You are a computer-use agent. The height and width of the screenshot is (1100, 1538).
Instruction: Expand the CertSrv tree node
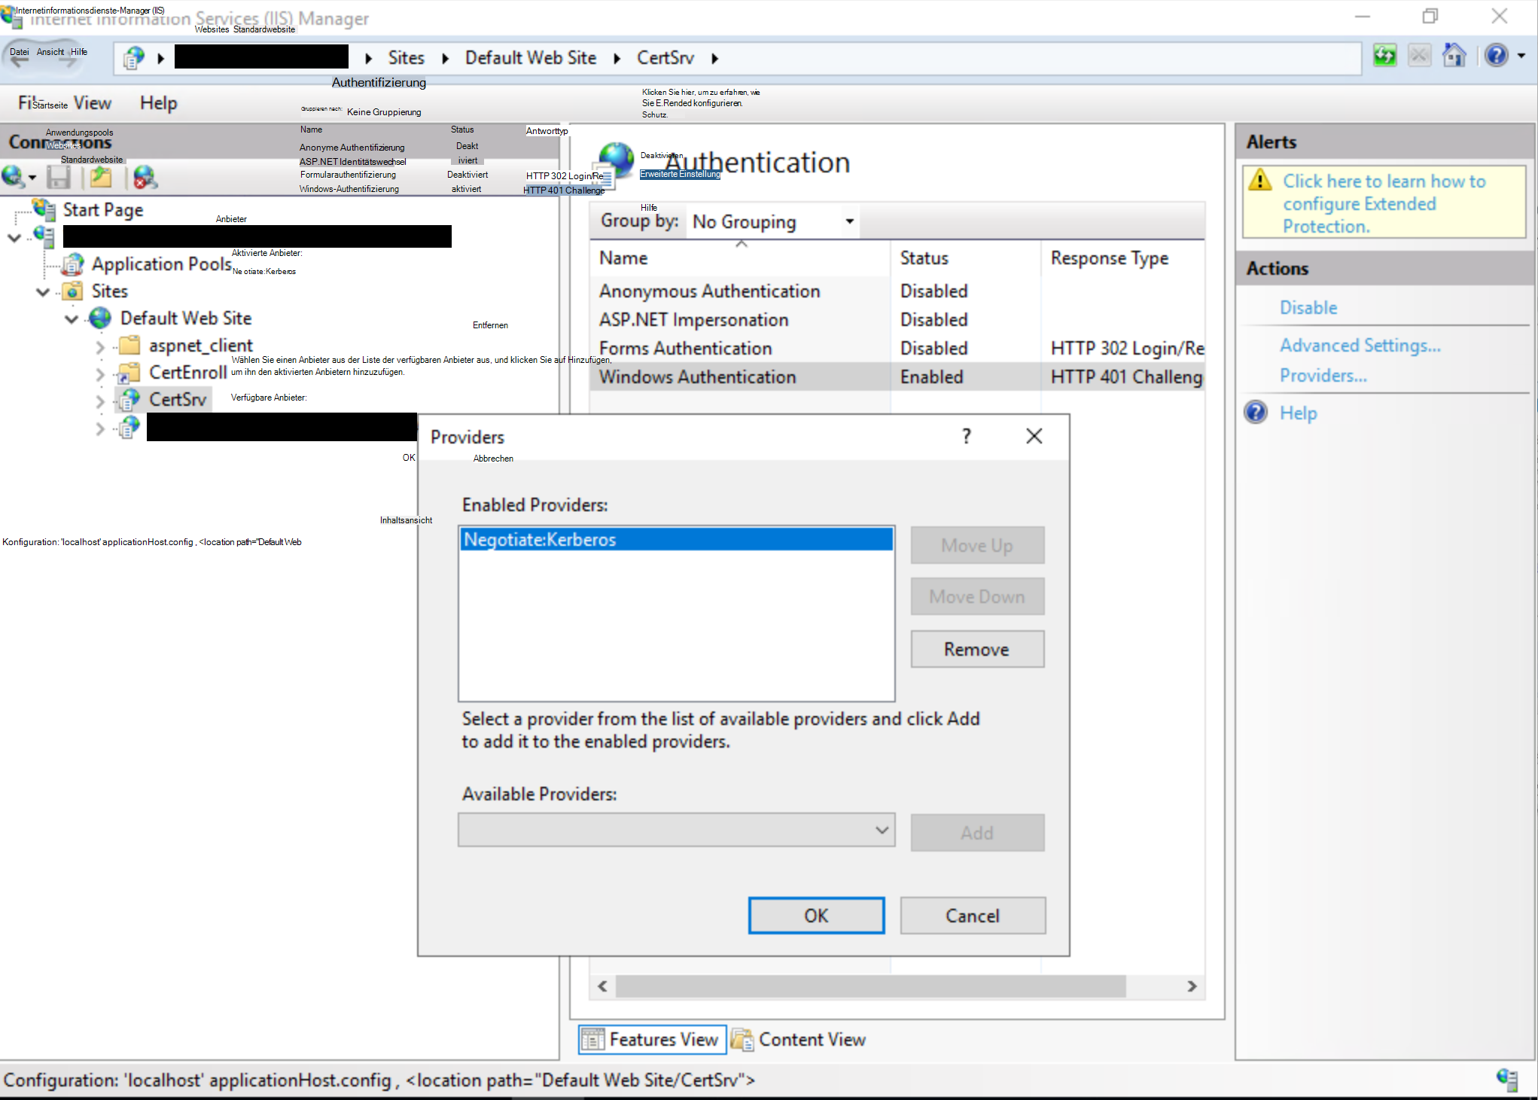click(100, 401)
